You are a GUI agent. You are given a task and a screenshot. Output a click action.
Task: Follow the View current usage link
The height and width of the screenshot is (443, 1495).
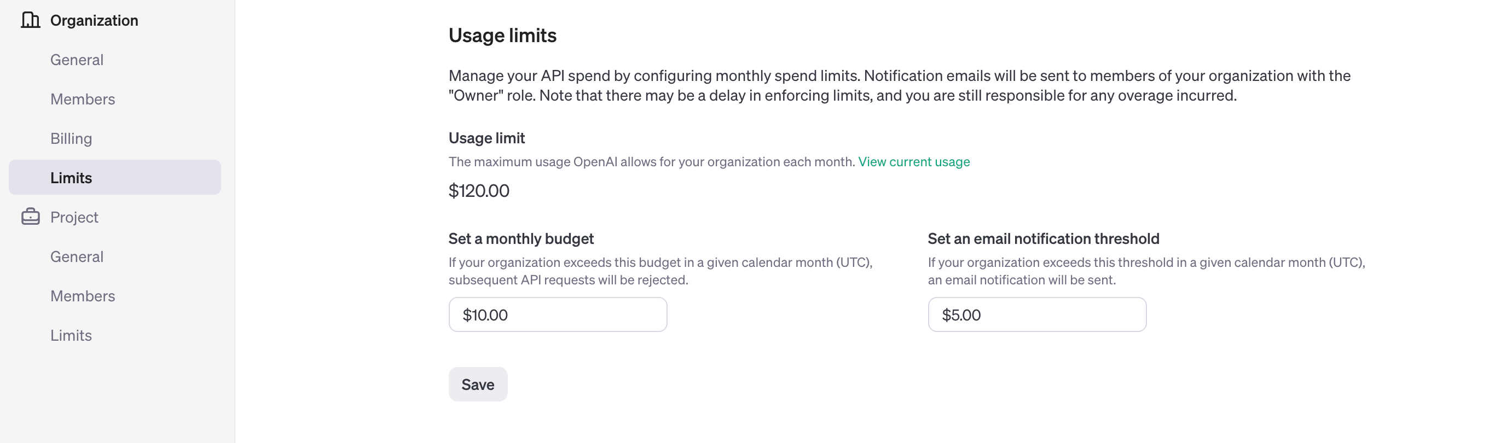coord(913,162)
